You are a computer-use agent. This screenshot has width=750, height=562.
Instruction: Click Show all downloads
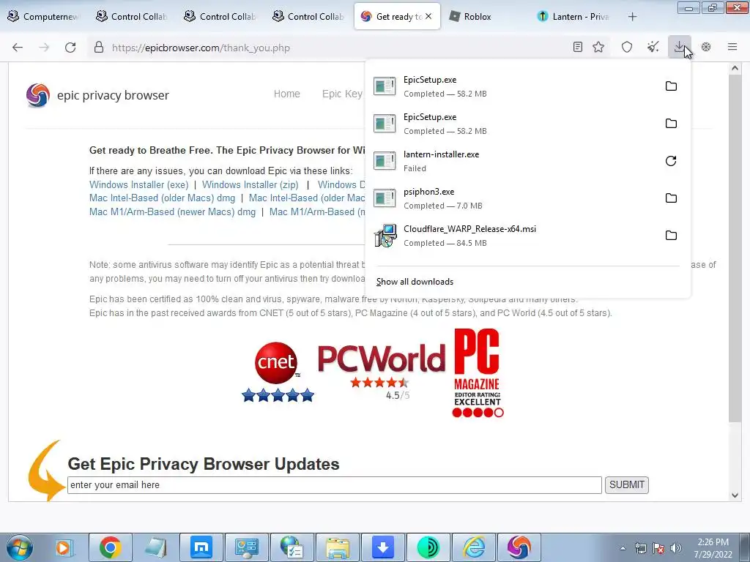coord(415,282)
